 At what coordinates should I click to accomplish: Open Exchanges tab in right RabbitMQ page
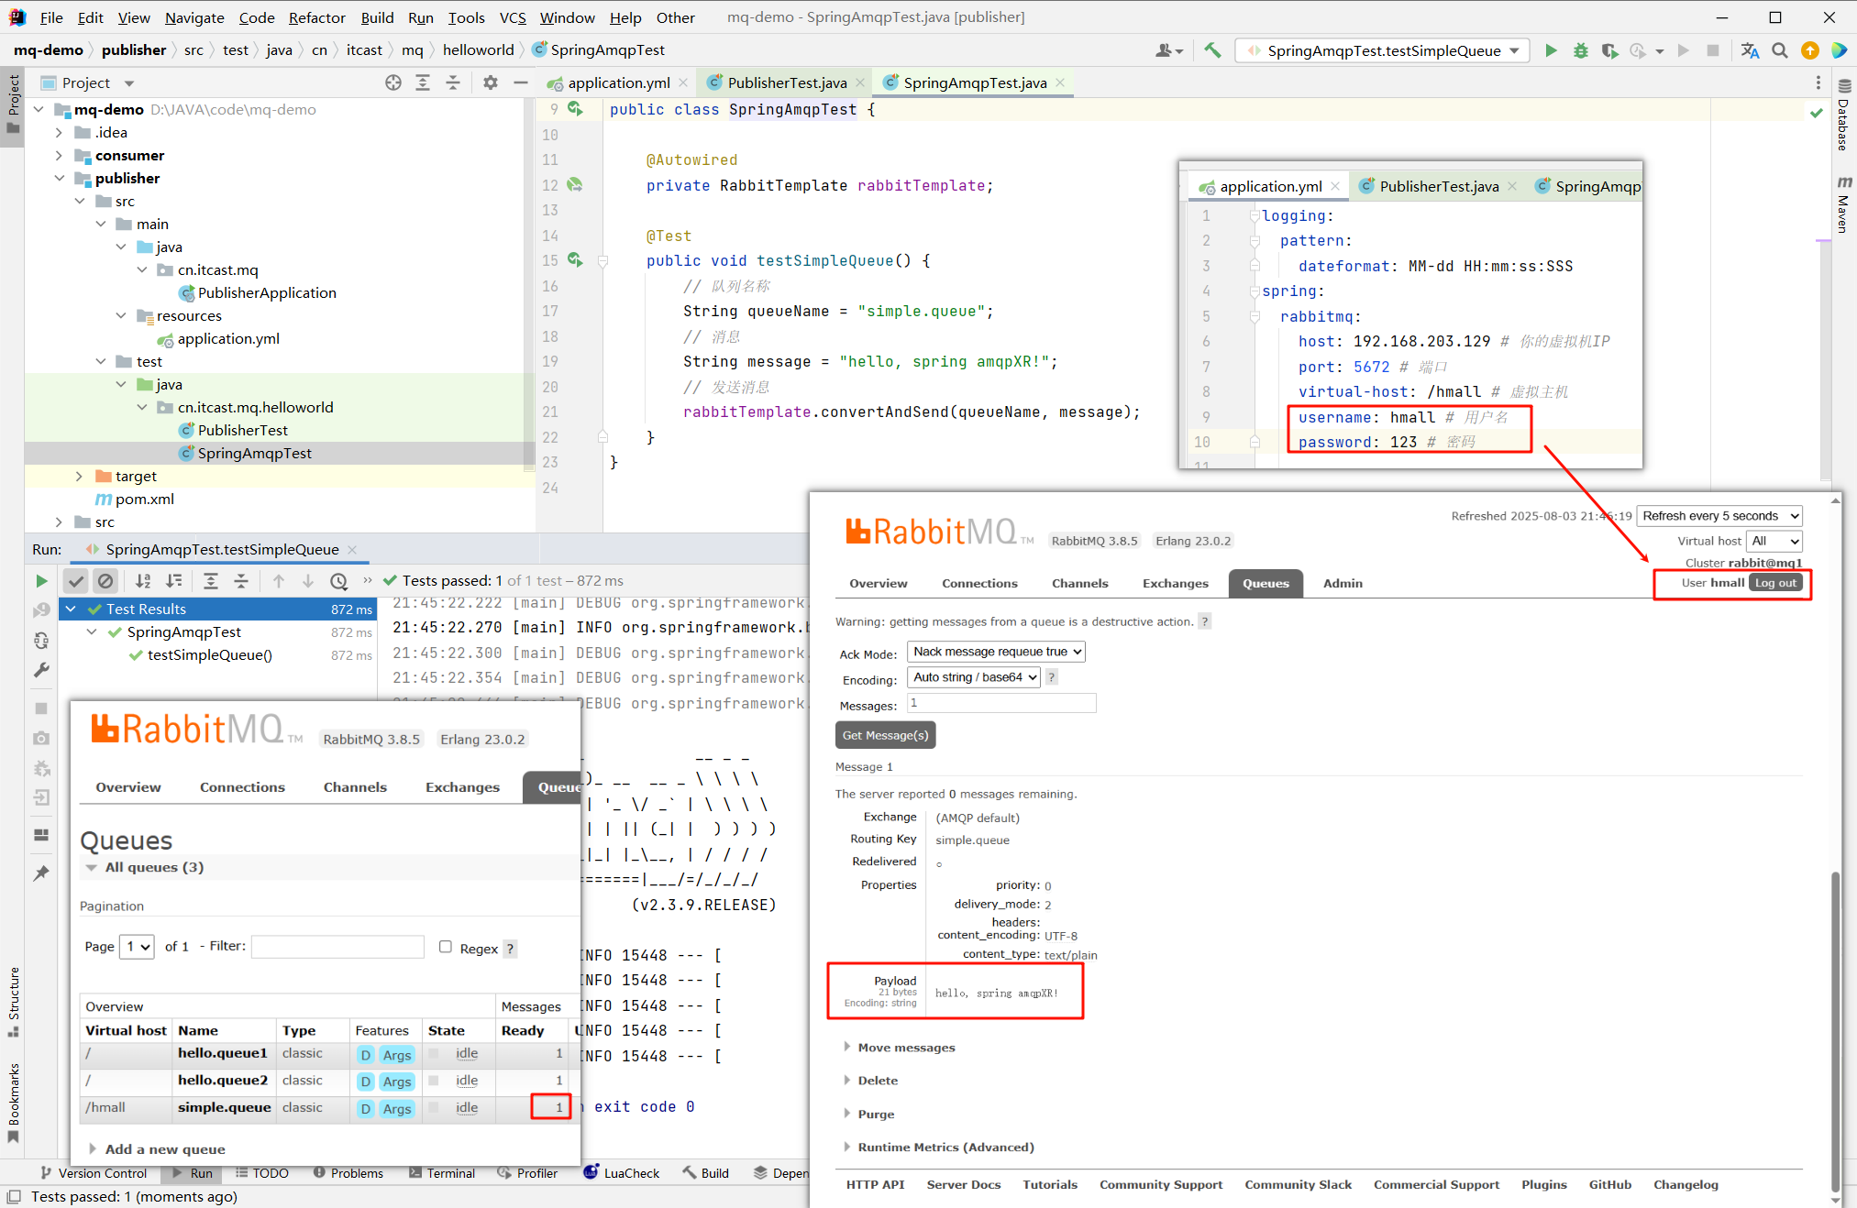click(1175, 583)
